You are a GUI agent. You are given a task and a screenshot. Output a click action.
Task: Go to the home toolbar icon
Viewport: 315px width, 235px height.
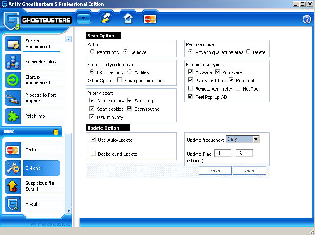(128, 19)
